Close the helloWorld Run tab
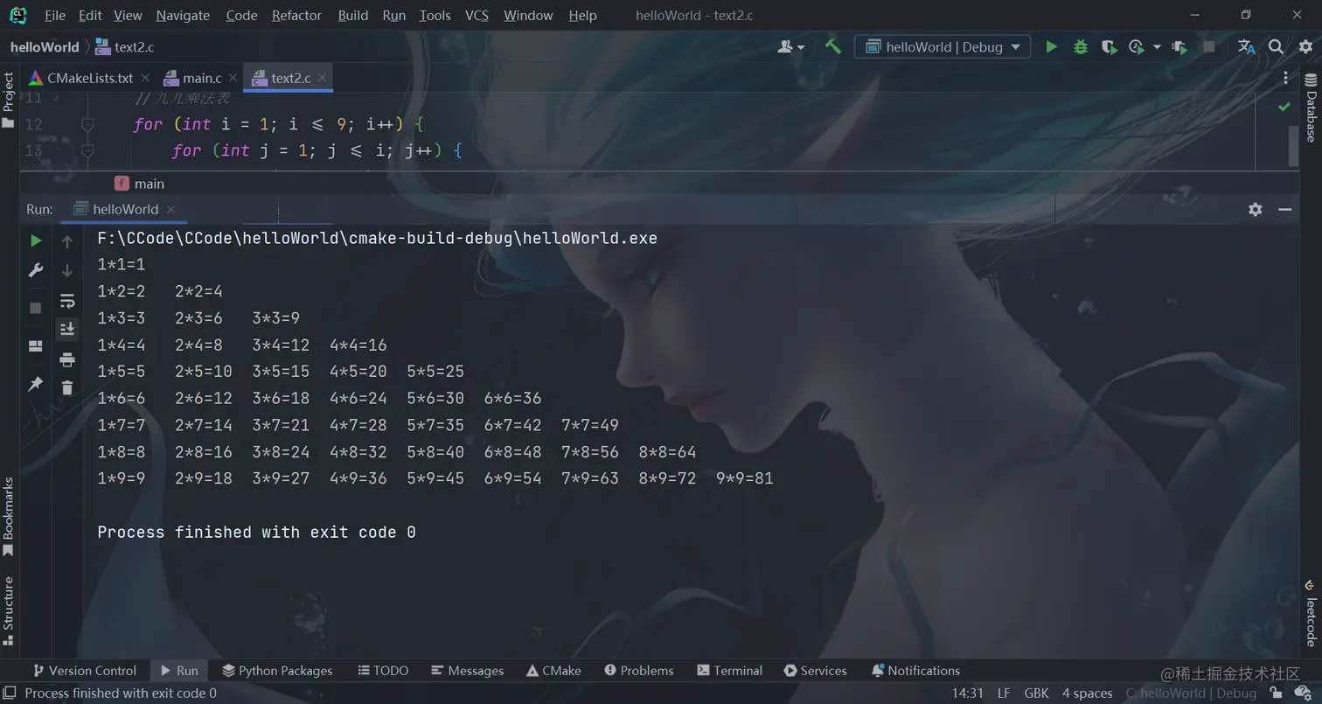Screen dimensions: 1322x704 [170, 209]
